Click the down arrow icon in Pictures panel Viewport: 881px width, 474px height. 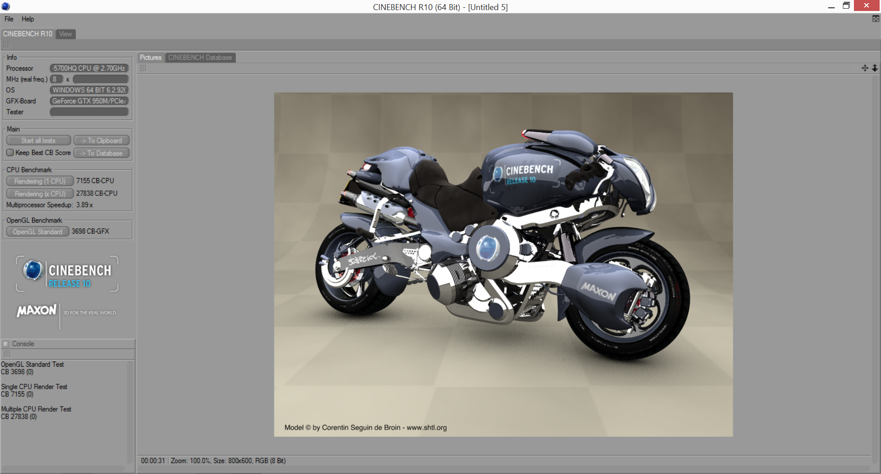click(875, 68)
